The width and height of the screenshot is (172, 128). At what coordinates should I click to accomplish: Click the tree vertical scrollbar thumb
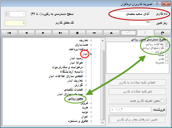pos(103,85)
